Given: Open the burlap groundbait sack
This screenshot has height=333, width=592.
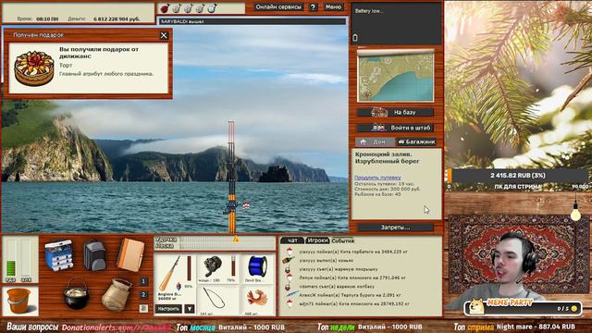Looking at the screenshot, I should coord(117,295).
